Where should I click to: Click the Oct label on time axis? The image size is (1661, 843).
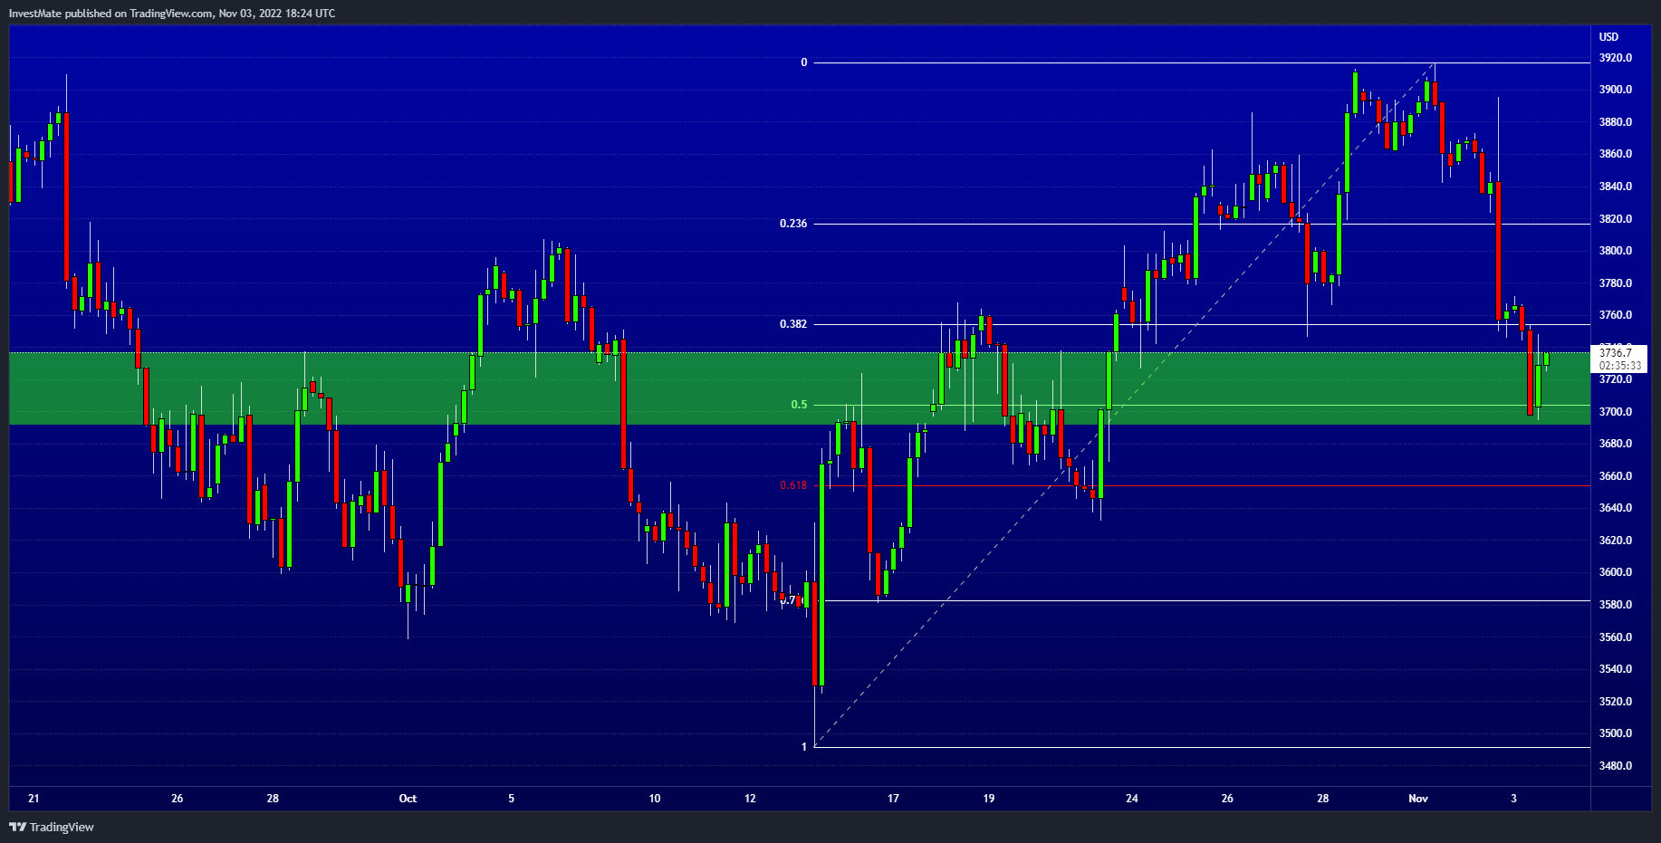tap(408, 799)
